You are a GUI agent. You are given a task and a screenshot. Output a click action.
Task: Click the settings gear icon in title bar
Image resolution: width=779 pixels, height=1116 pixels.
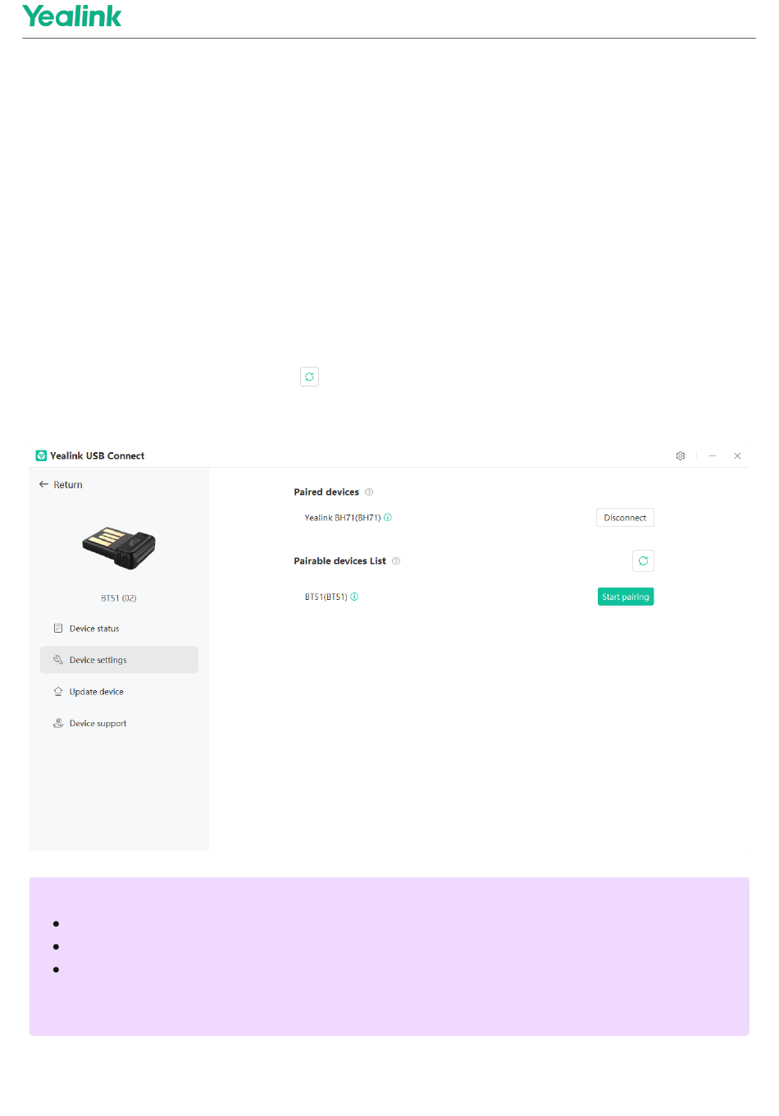(x=680, y=455)
